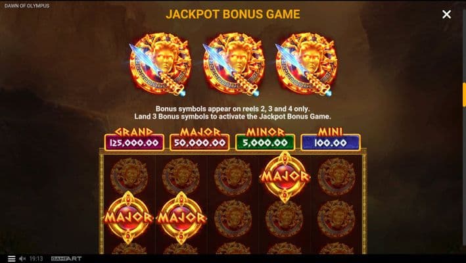Click the GameArt logo

pyautogui.click(x=66, y=258)
